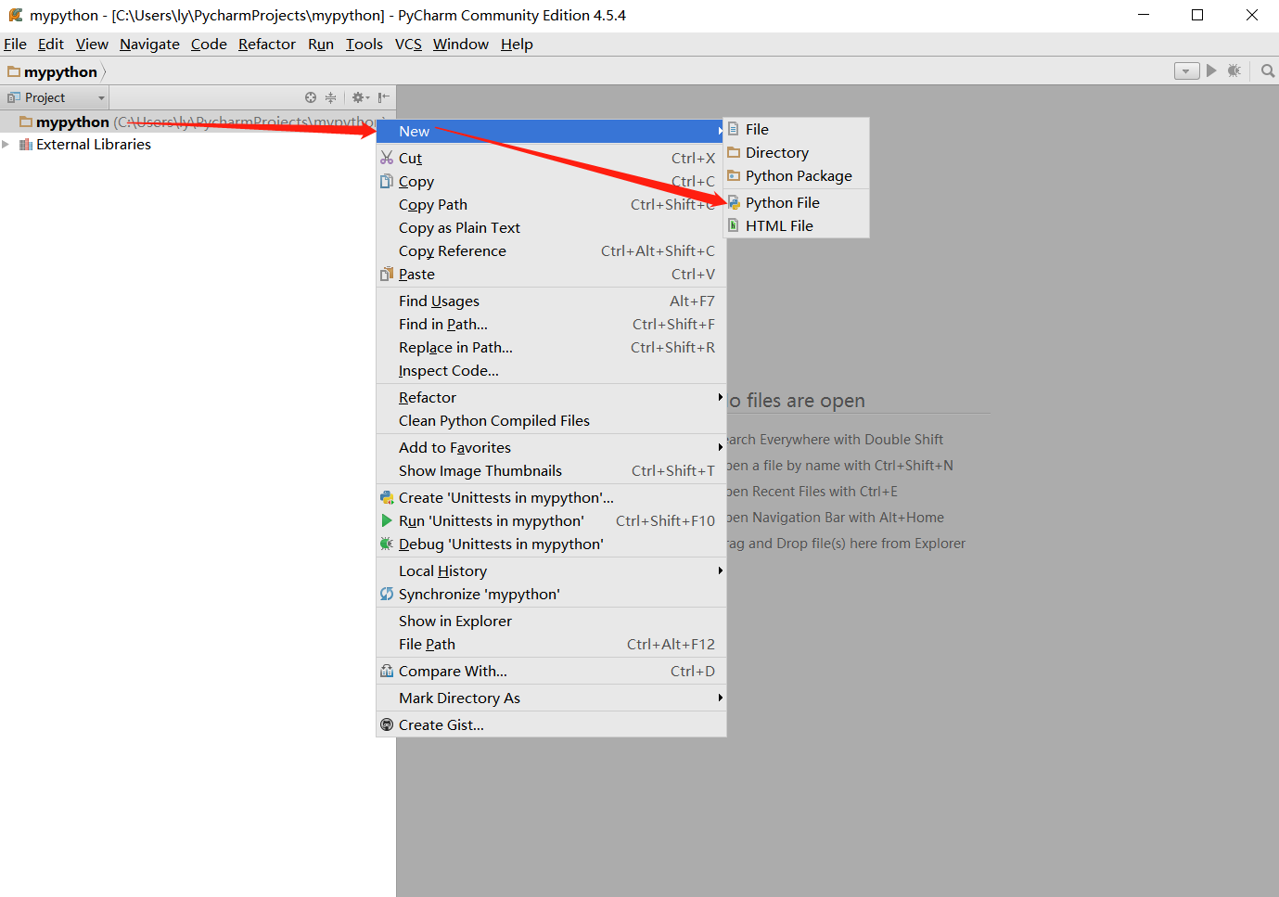Choose Replace in Path entry
Viewport: 1279px width, 897px height.
click(x=551, y=347)
